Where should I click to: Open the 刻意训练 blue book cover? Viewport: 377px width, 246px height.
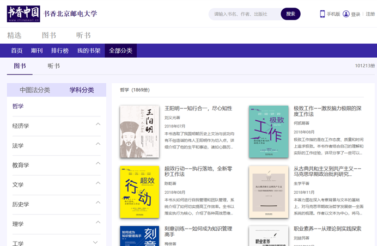[139, 236]
